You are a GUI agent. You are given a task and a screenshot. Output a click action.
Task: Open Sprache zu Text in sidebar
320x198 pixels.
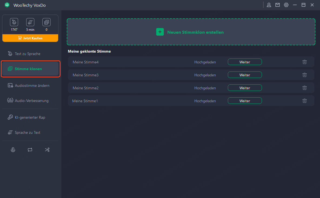28,132
